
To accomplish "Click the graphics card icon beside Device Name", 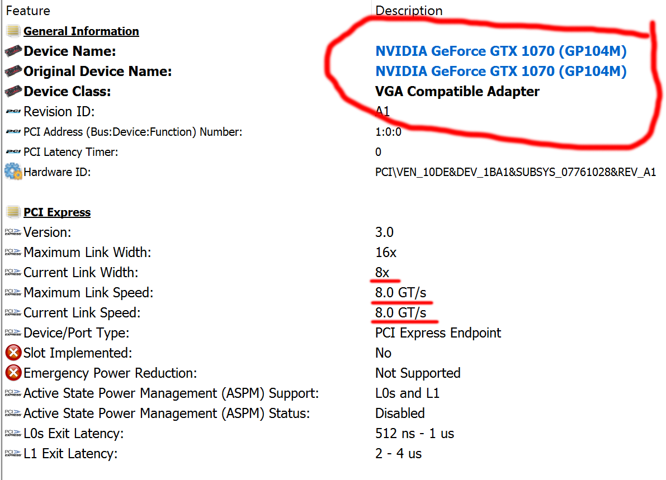I will click(13, 51).
